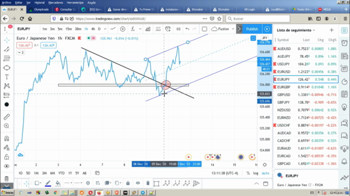Open the Marcadores menu
The height and width of the screenshot is (196, 350).
click(56, 3)
